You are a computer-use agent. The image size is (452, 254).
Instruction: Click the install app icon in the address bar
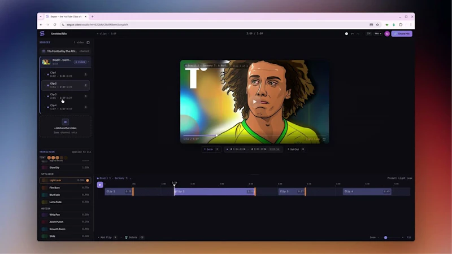371,25
